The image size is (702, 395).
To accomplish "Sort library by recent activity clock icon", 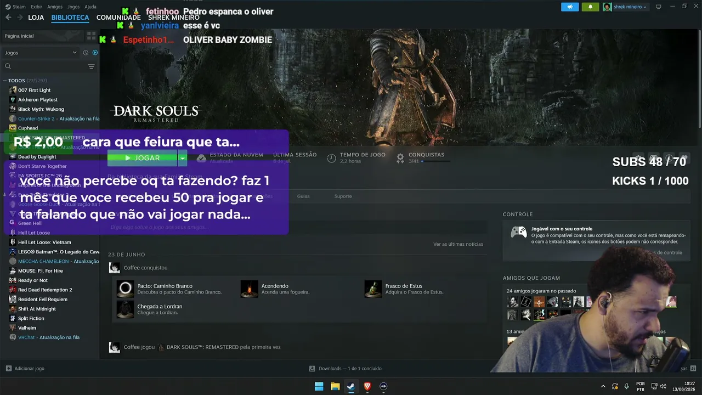I will 86,53.
